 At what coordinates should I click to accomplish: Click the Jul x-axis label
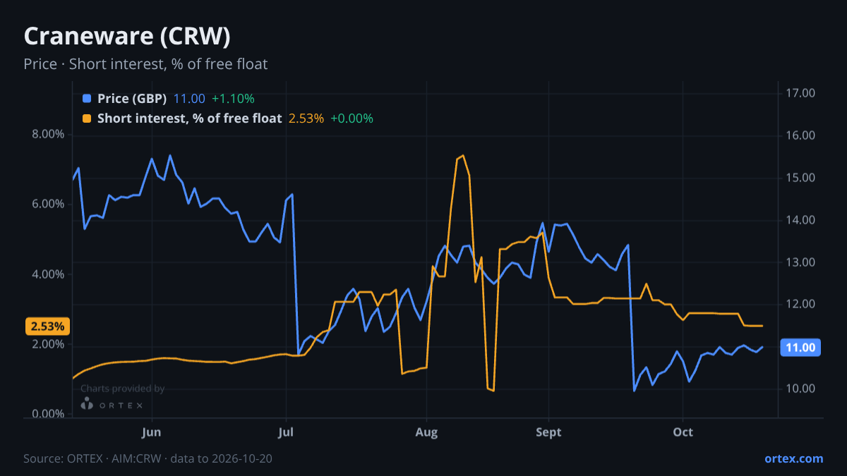(286, 432)
